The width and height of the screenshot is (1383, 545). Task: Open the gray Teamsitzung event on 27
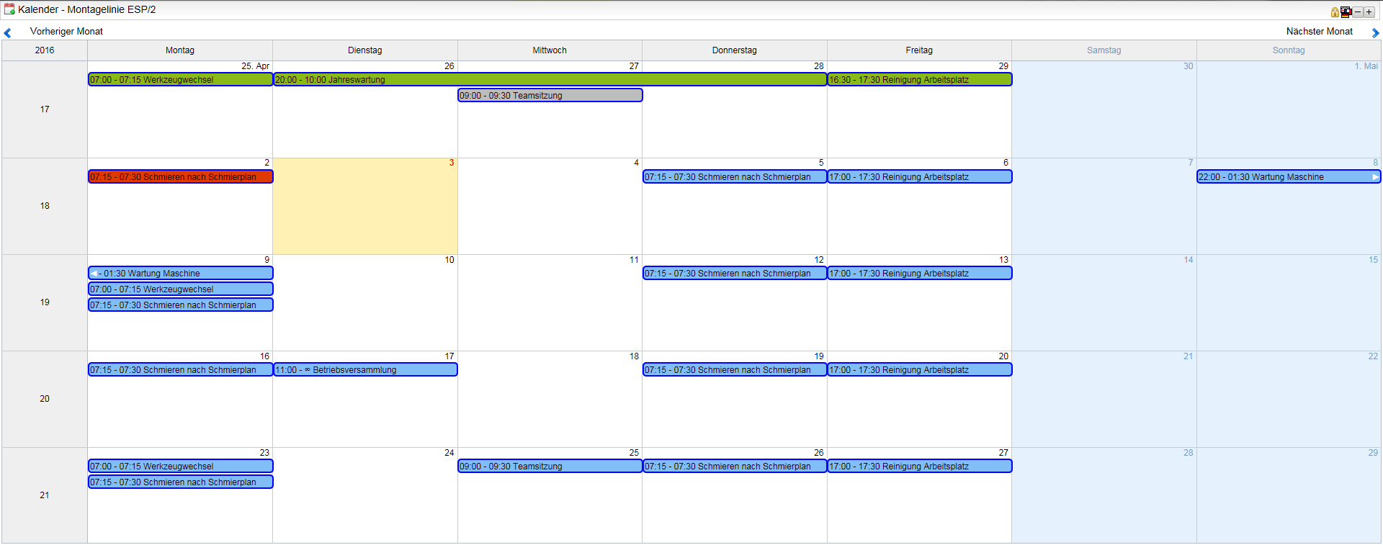(x=550, y=96)
